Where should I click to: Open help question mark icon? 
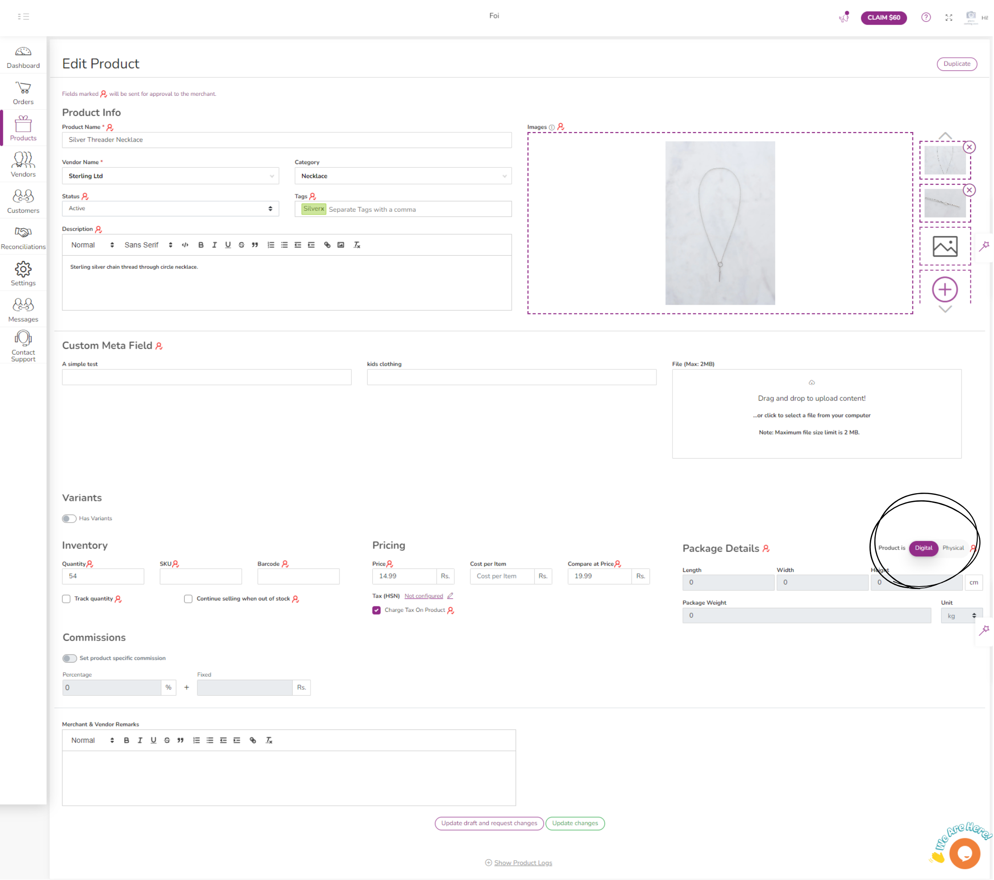[926, 17]
